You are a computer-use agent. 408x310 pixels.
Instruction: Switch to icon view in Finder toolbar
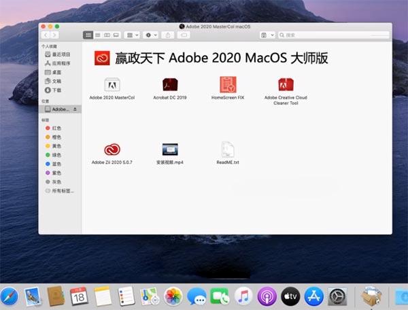pyautogui.click(x=88, y=35)
